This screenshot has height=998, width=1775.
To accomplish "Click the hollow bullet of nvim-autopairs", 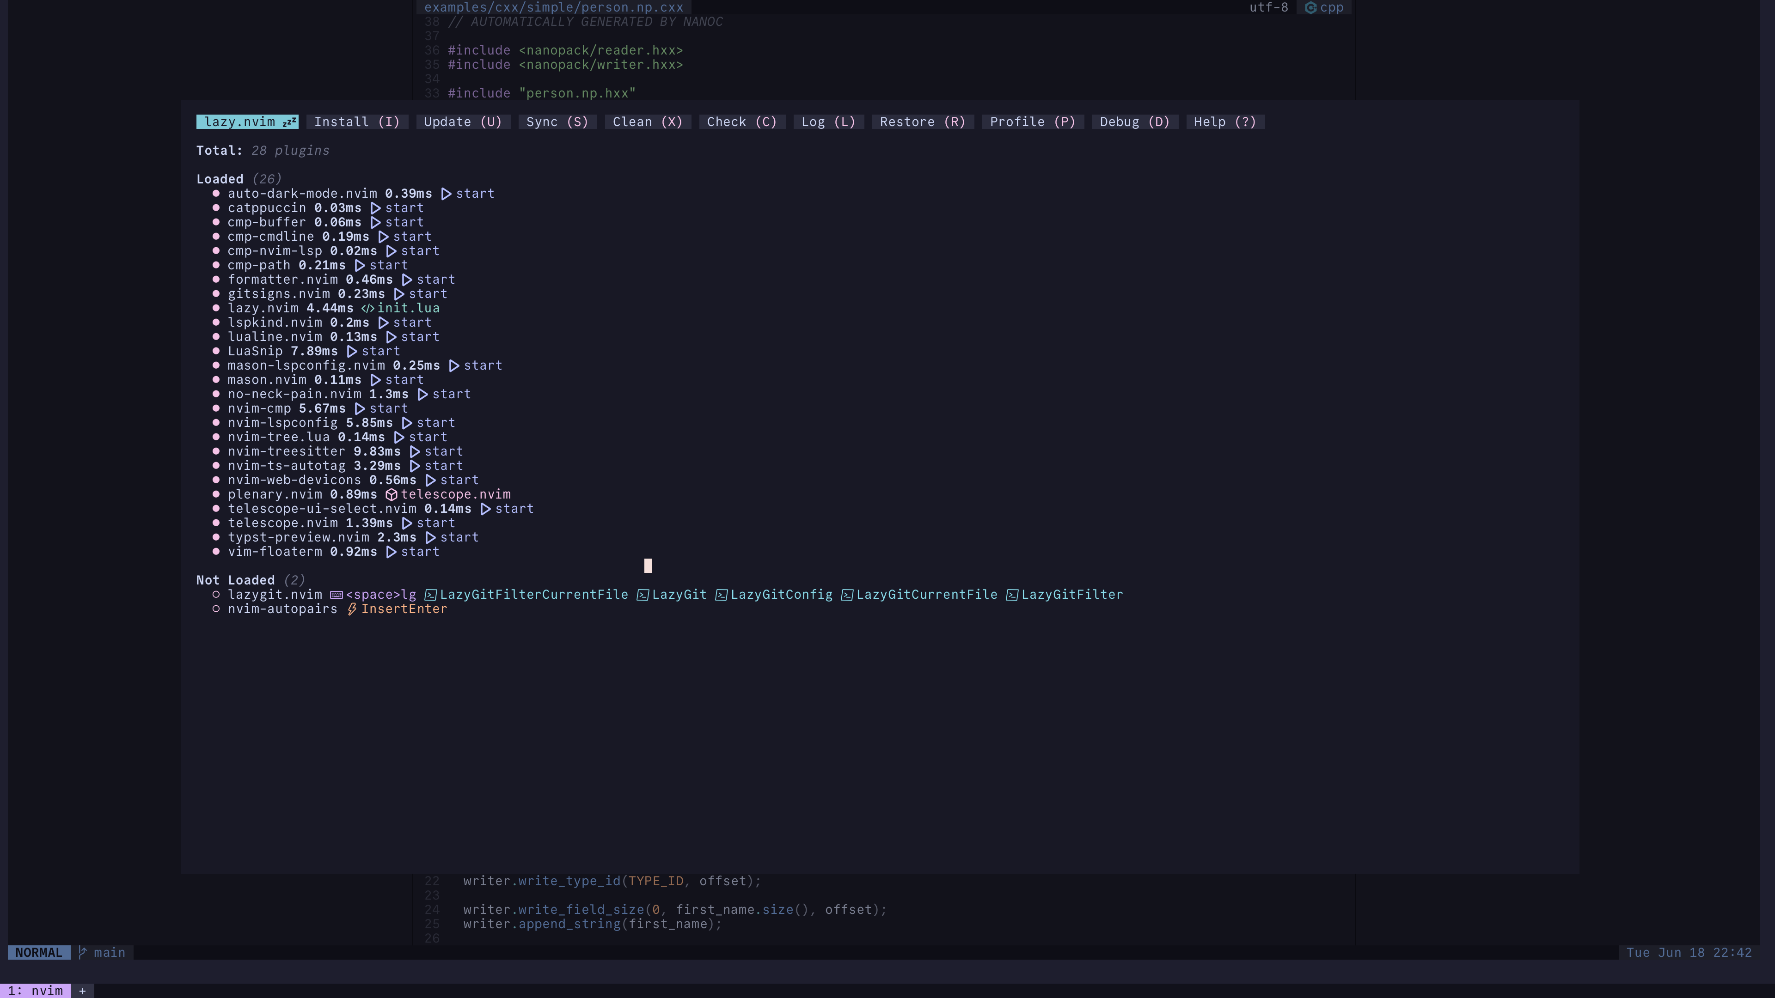I will [216, 609].
